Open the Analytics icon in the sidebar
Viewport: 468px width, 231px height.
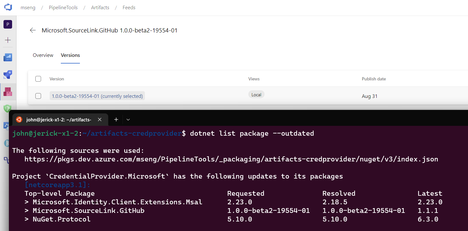tap(8, 126)
